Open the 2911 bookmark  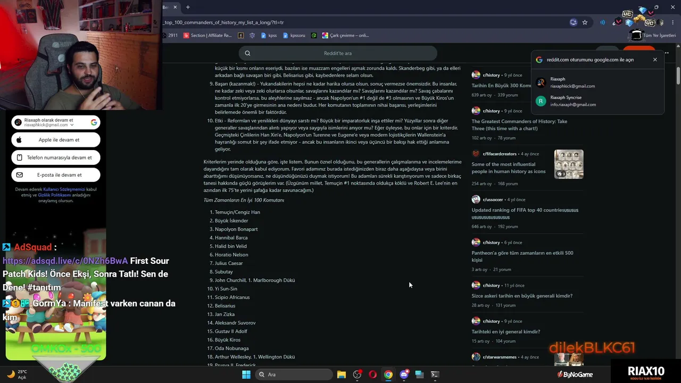(170, 36)
